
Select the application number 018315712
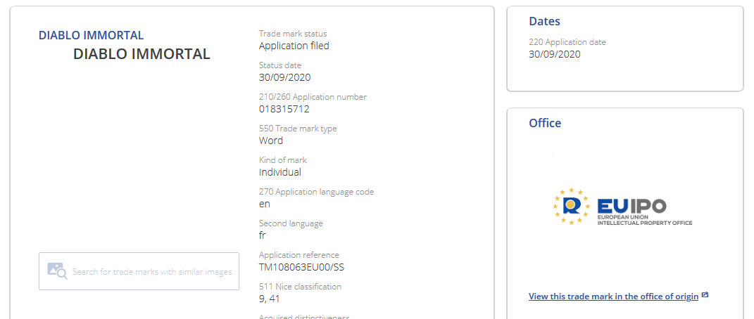284,109
